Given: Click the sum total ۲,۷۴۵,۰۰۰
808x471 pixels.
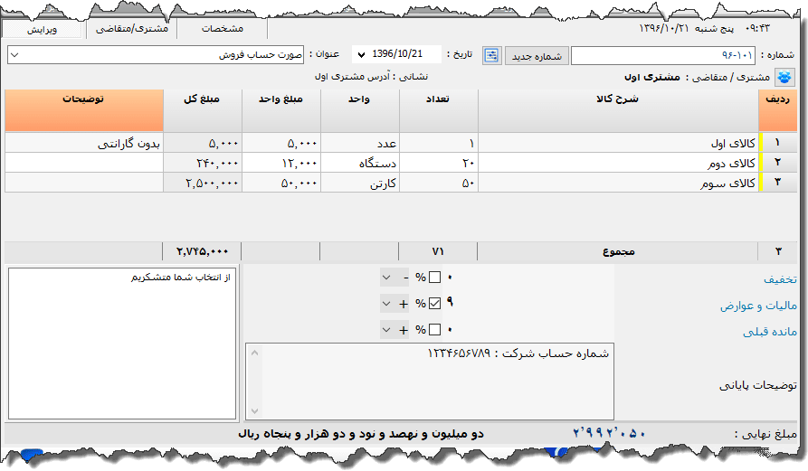Looking at the screenshot, I should click(202, 251).
